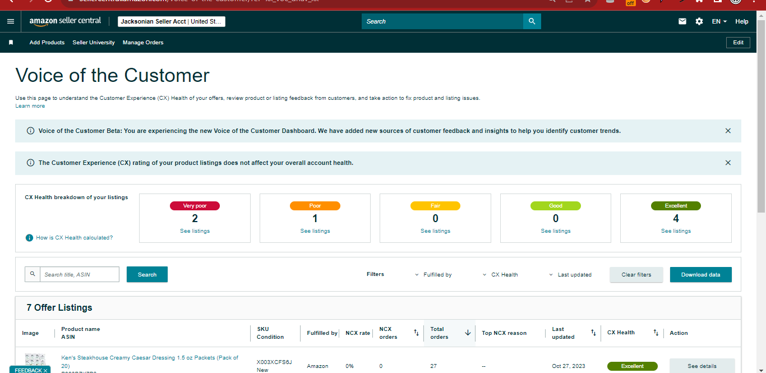Open Manage Orders from the favorites bar
This screenshot has width=766, height=373.
click(143, 43)
